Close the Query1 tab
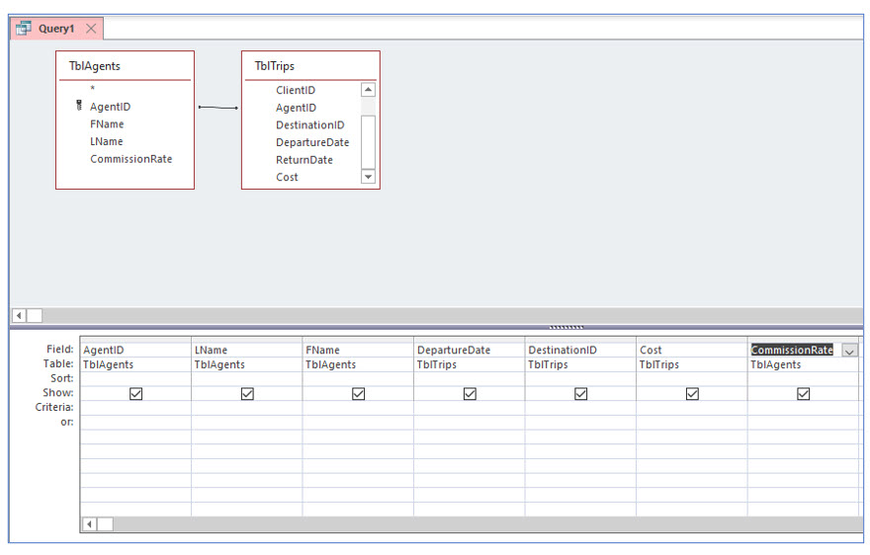 (x=91, y=29)
